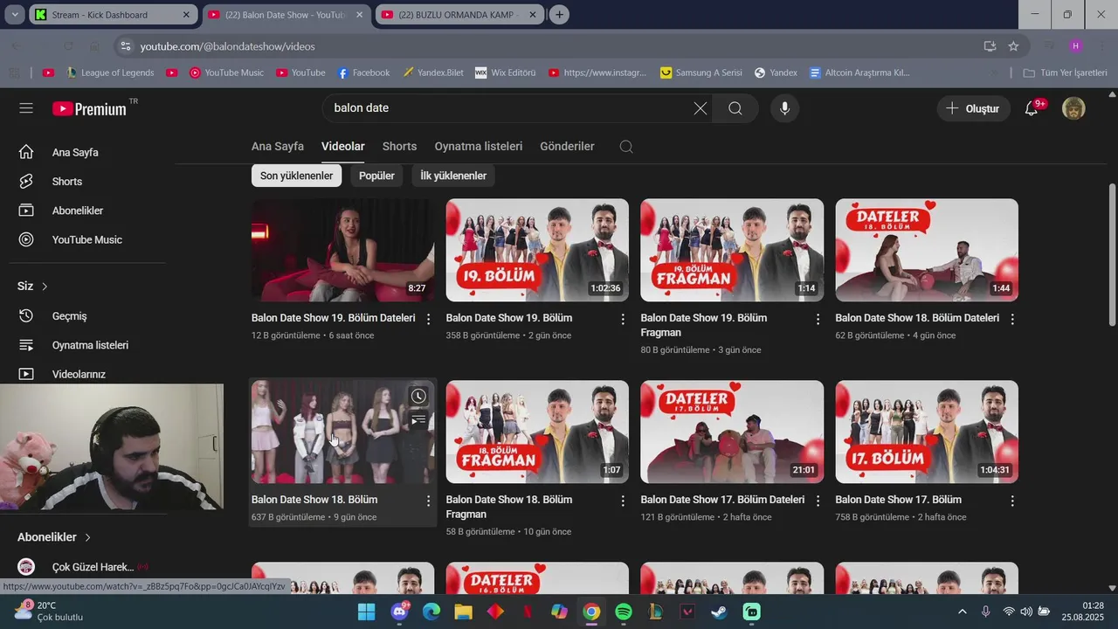Expand the Siz section chevron
The height and width of the screenshot is (629, 1118).
pos(45,287)
